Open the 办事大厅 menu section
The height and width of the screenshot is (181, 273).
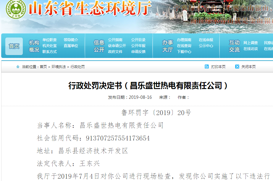tap(167, 46)
